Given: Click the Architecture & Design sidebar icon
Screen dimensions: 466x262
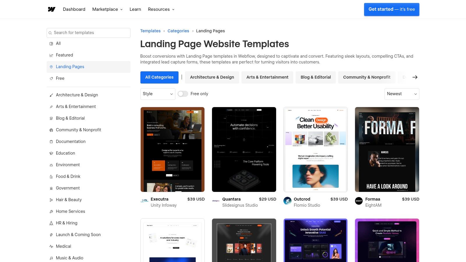Looking at the screenshot, I should [x=51, y=95].
